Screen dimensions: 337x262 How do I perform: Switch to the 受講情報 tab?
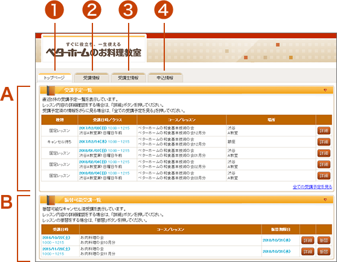pos(92,78)
